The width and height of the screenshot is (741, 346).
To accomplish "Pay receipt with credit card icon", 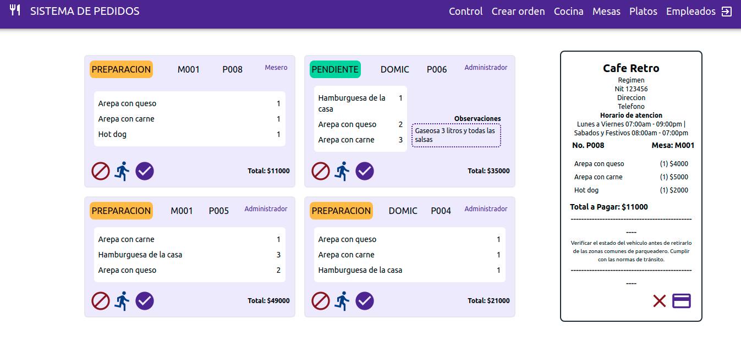I will pyautogui.click(x=682, y=301).
